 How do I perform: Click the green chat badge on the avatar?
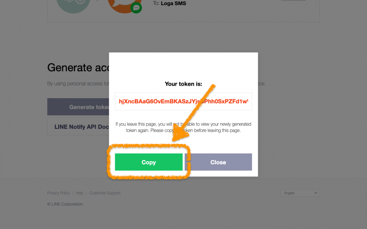(136, 8)
